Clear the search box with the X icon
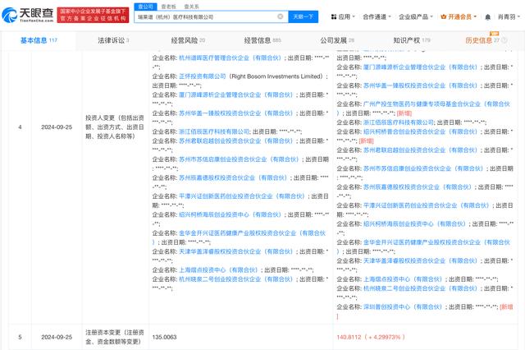The height and width of the screenshot is (350, 525). click(x=280, y=16)
